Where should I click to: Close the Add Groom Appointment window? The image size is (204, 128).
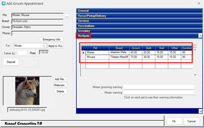199,3
